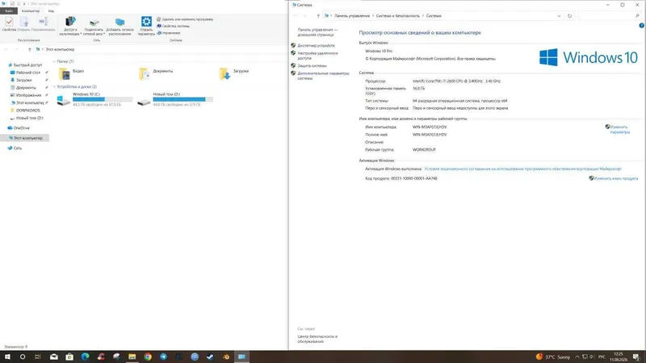This screenshot has height=363, width=646.
Task: Click map network drive ribbon icon
Action: tap(94, 27)
